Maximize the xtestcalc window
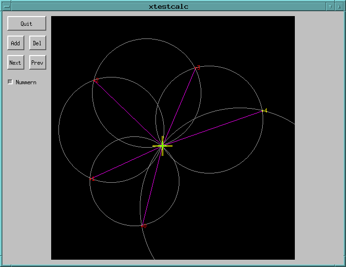This screenshot has height=267, width=346. [x=339, y=6]
